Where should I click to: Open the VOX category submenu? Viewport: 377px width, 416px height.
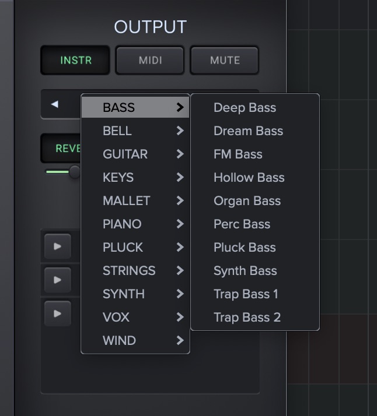(135, 318)
